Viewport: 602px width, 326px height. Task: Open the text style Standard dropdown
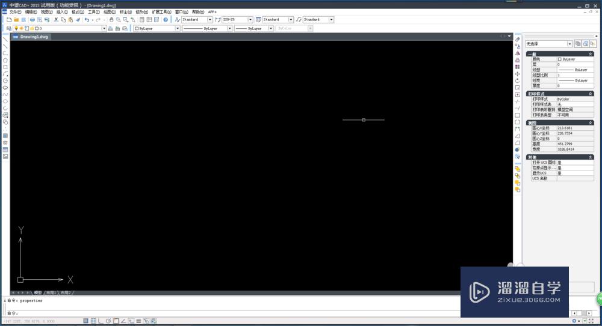[209, 20]
